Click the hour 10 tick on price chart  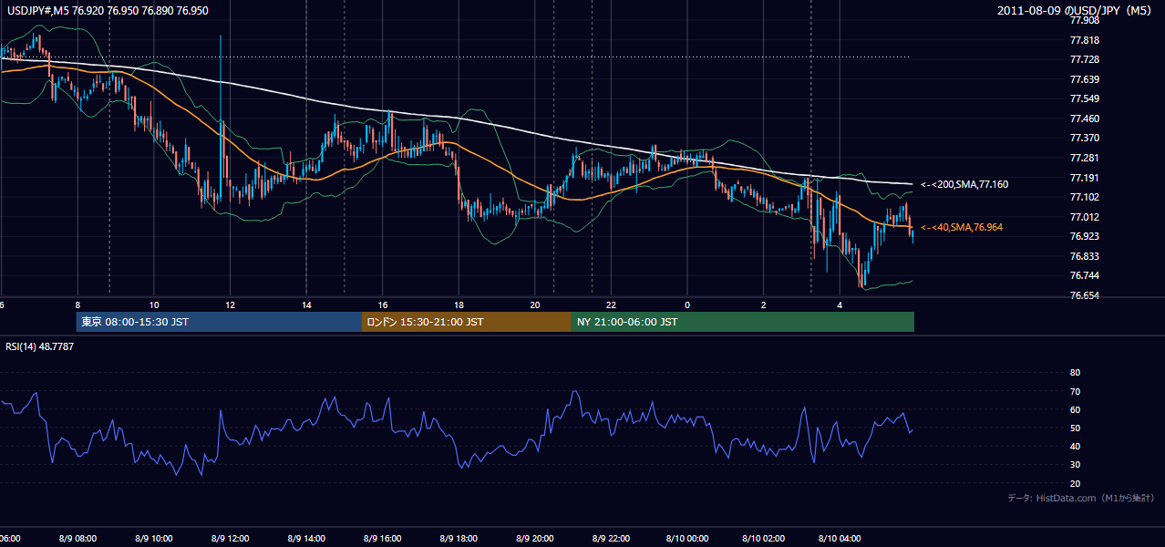point(154,304)
